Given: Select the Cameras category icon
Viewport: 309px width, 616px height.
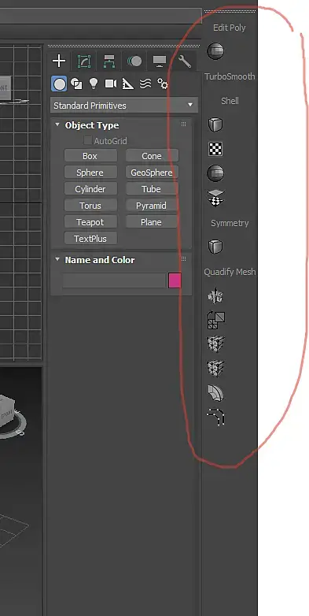Looking at the screenshot, I should [111, 83].
